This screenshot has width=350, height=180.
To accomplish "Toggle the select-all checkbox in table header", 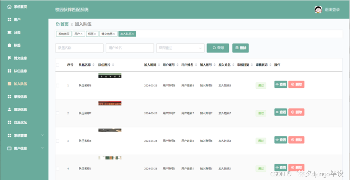I will click(x=57, y=65).
